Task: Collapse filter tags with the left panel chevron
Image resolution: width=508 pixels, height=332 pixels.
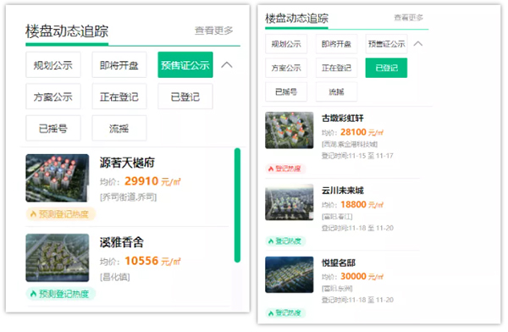Action: pos(227,65)
